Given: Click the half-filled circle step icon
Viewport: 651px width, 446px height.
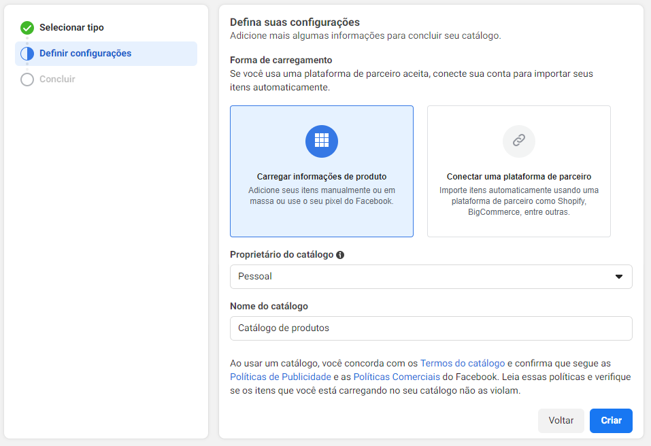Looking at the screenshot, I should (27, 54).
